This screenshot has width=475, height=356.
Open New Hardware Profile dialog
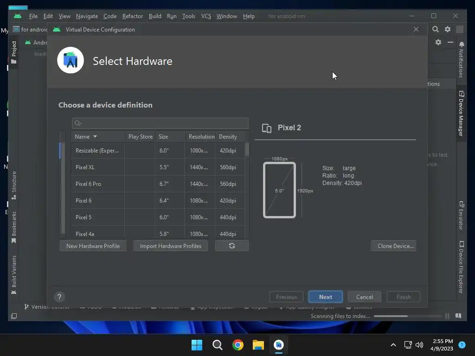(93, 246)
